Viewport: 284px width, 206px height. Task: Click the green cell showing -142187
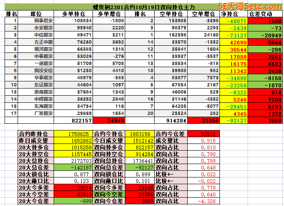click(73, 167)
